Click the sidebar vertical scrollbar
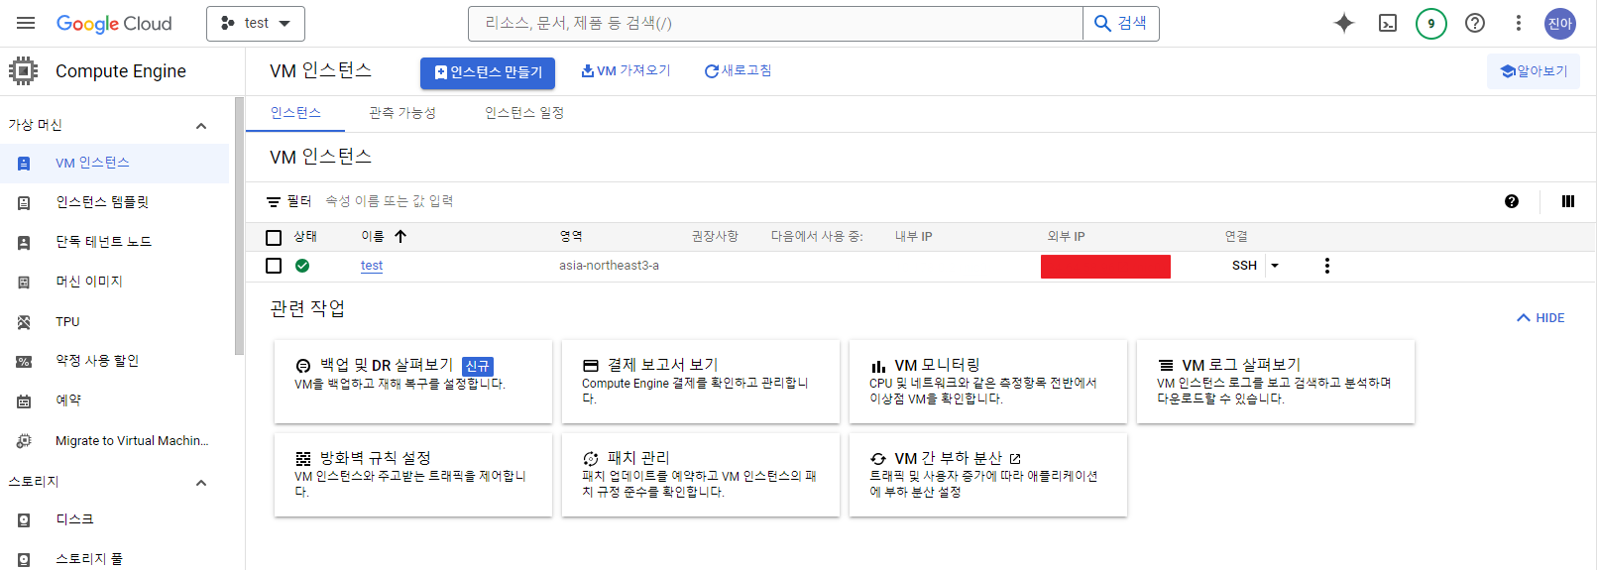 tap(239, 226)
